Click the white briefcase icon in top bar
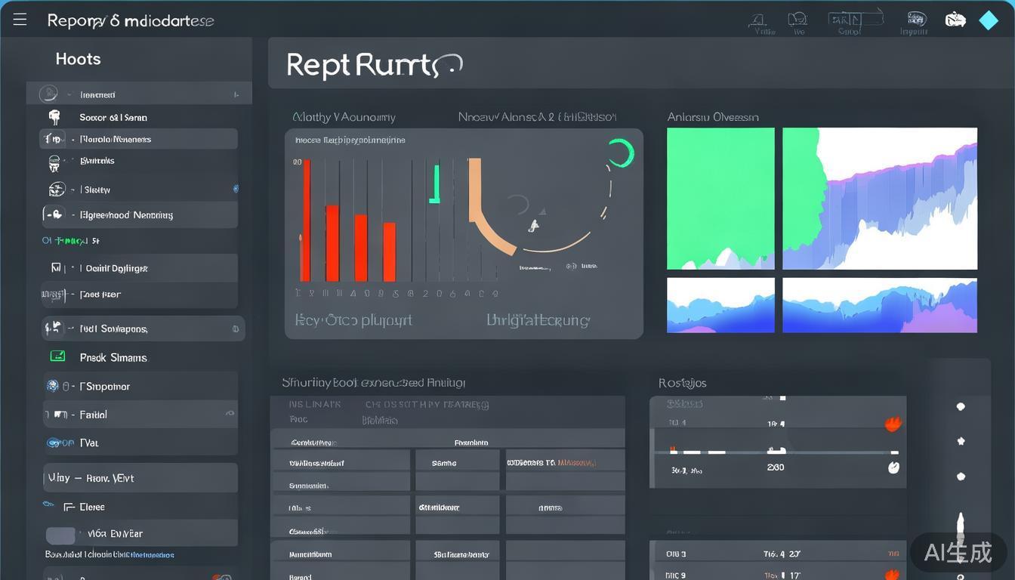The height and width of the screenshot is (580, 1015). pos(955,20)
